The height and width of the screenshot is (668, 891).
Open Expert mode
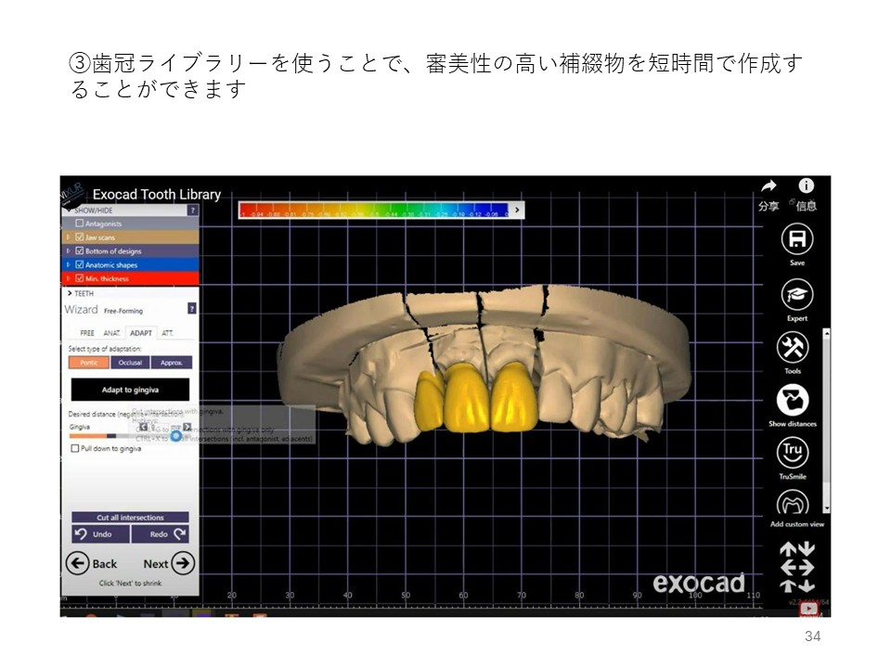pos(795,295)
